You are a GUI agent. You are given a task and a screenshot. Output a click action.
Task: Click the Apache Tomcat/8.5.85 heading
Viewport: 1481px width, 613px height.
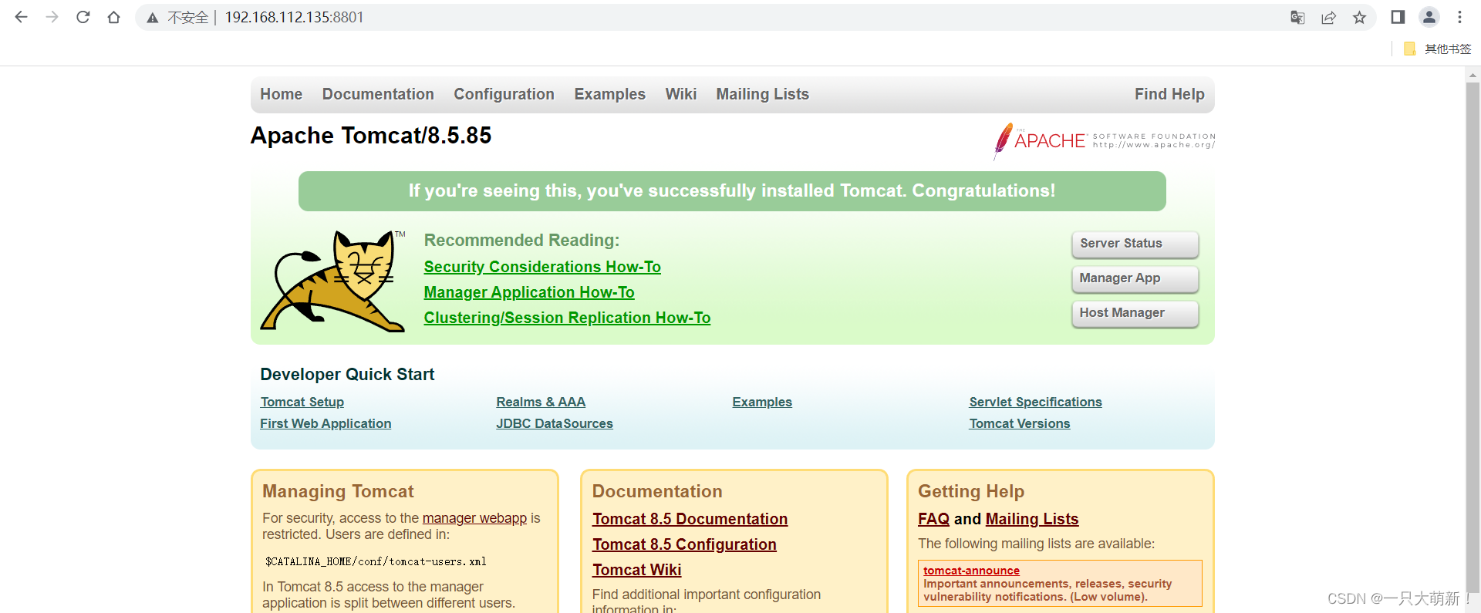tap(371, 136)
